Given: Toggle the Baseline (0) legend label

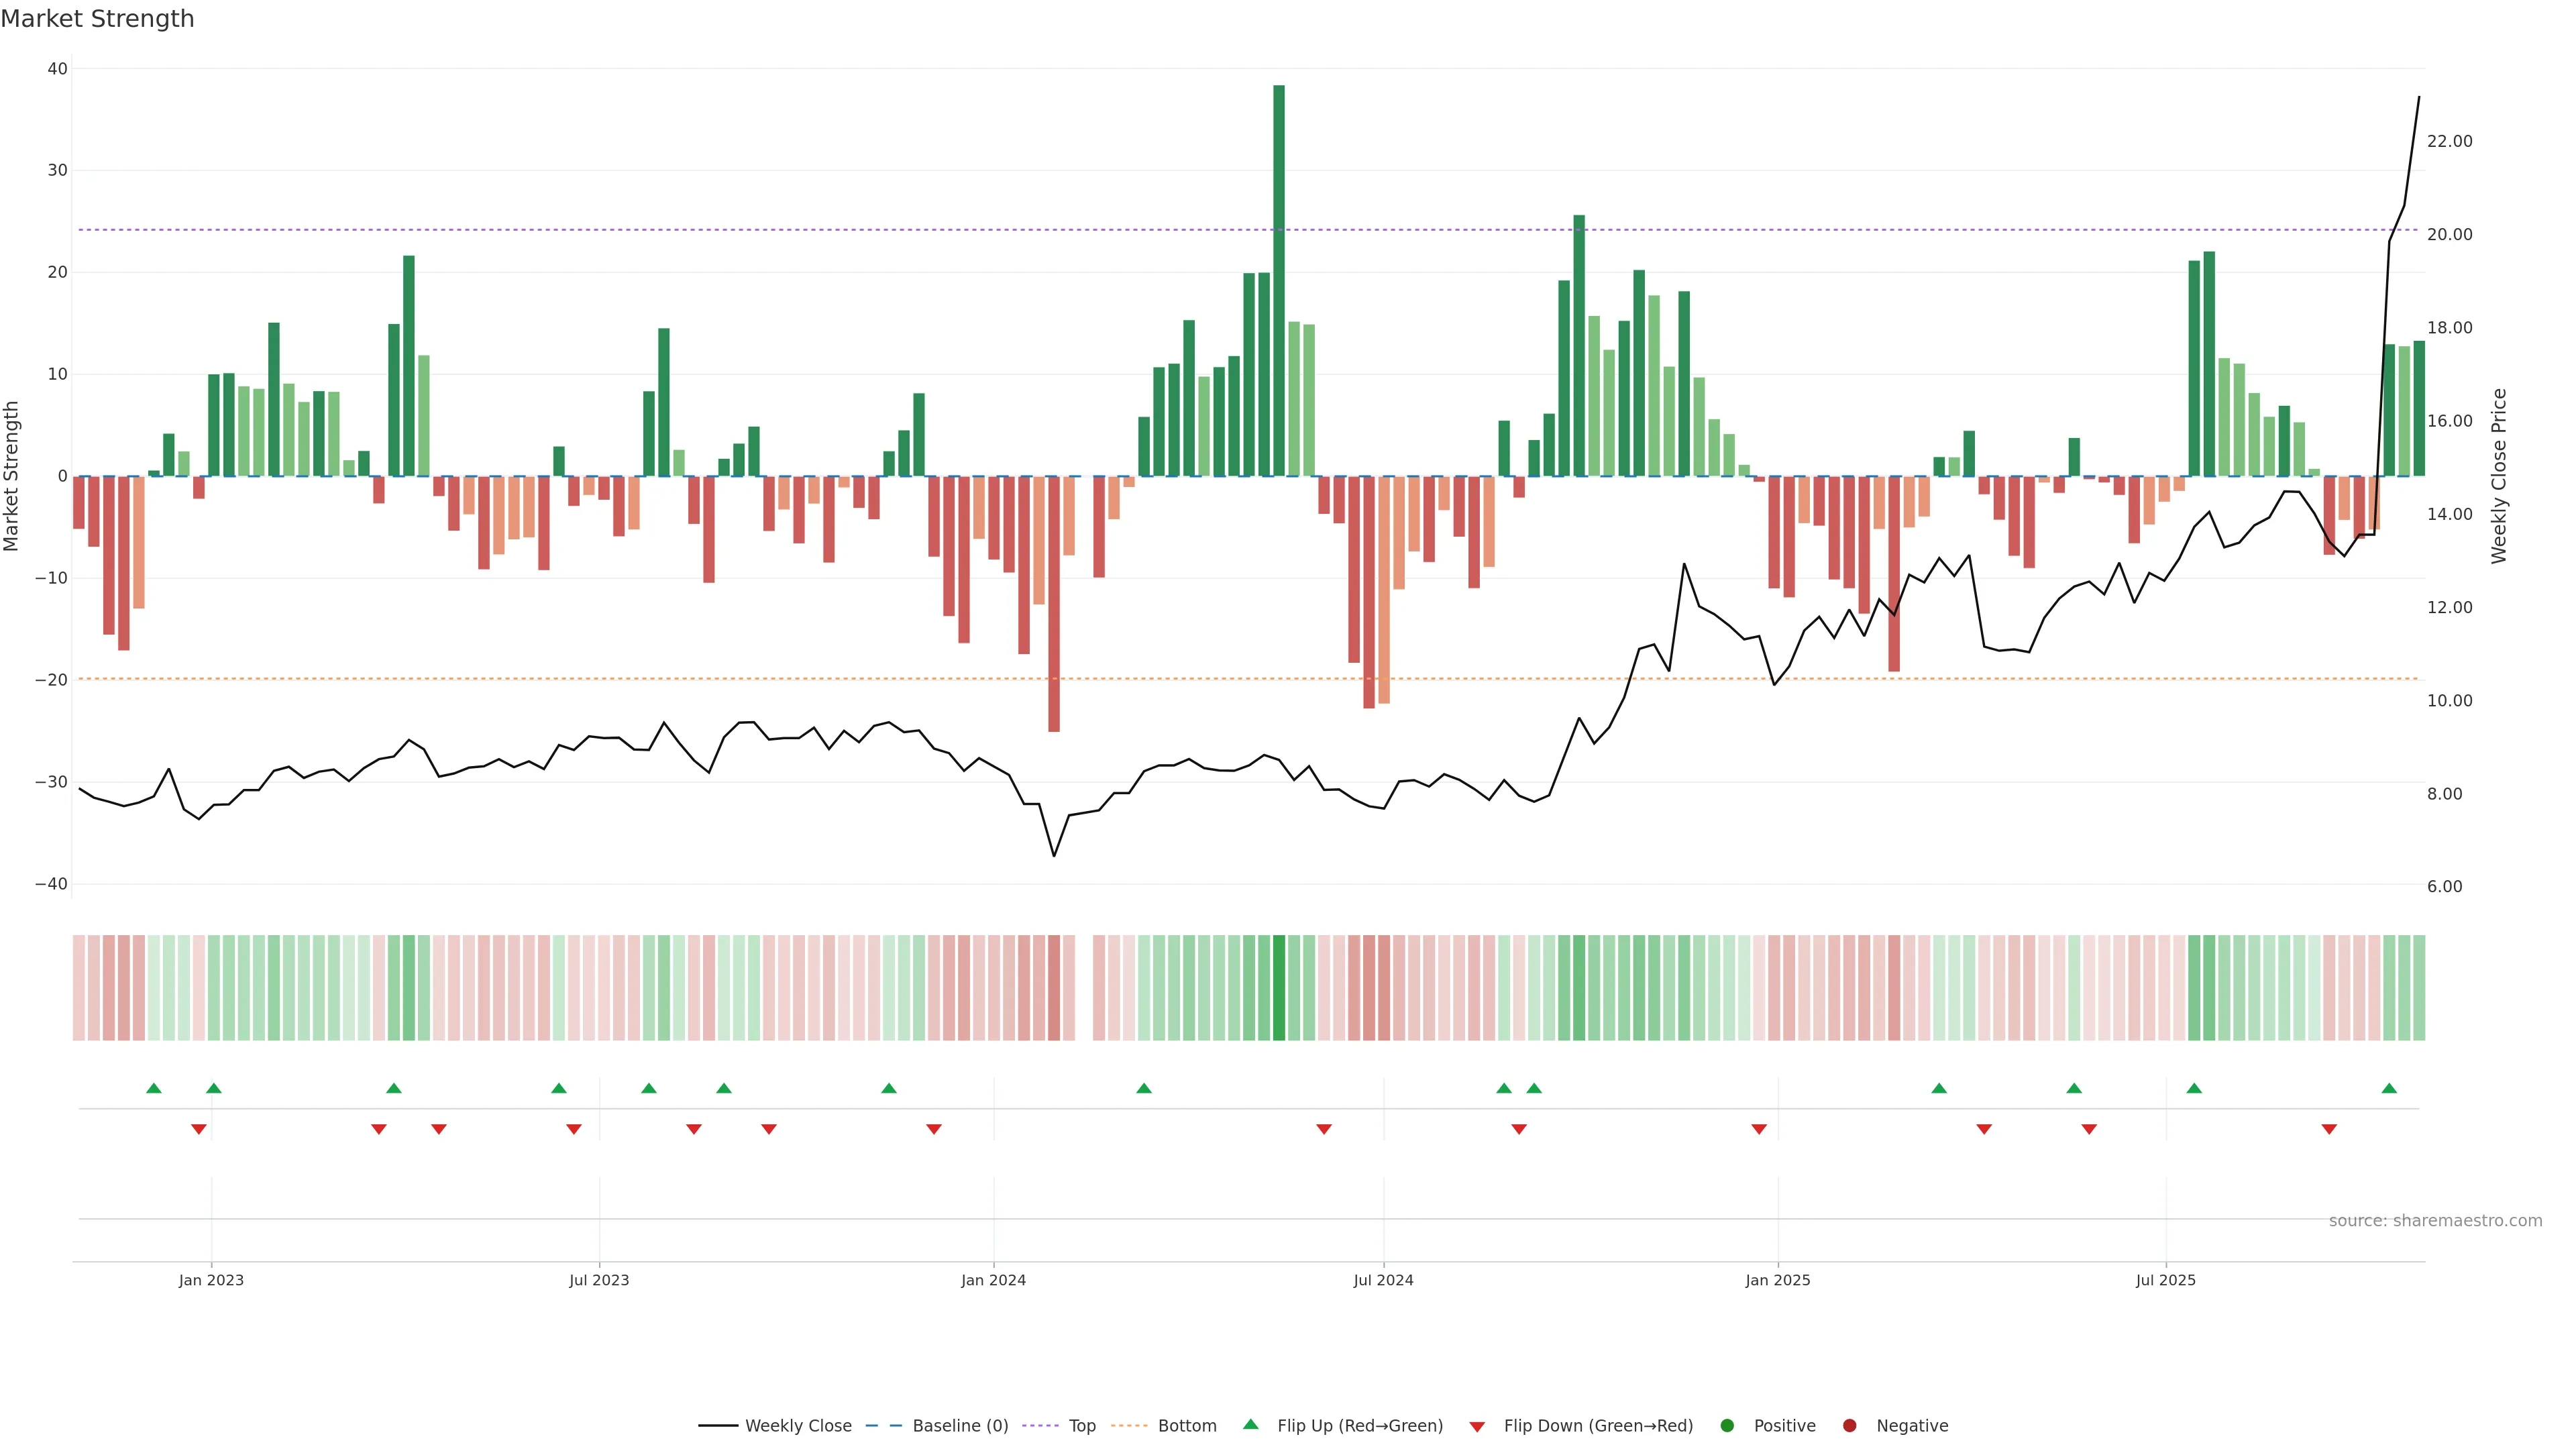Looking at the screenshot, I should (x=960, y=1426).
